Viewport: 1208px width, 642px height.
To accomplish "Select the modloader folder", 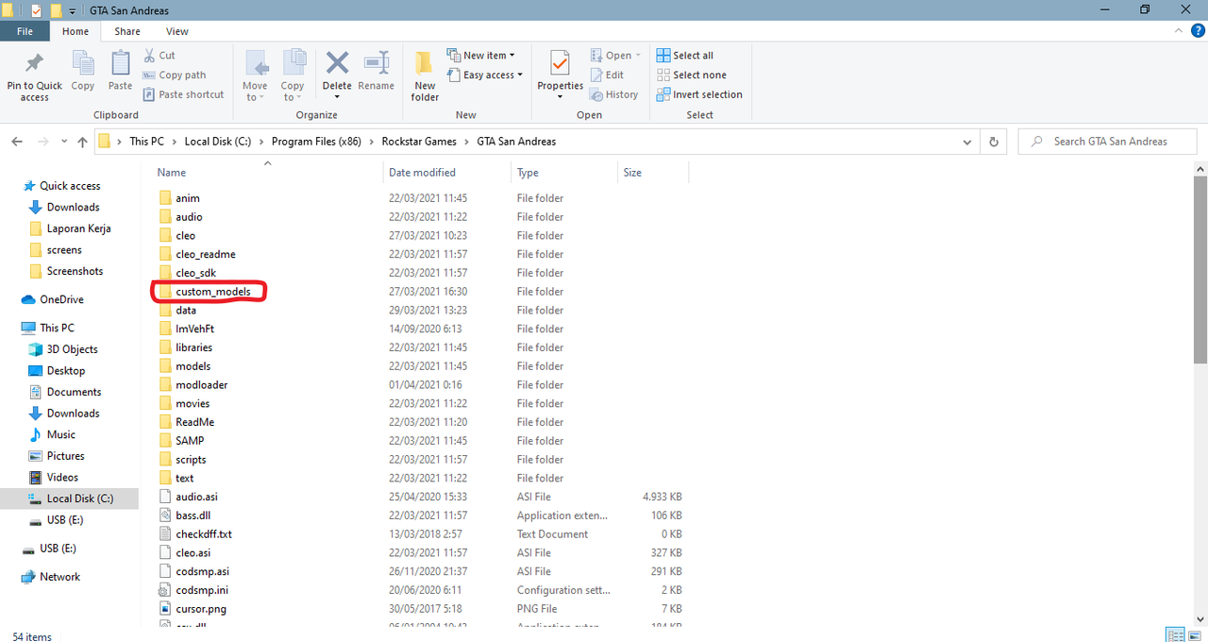I will 201,385.
